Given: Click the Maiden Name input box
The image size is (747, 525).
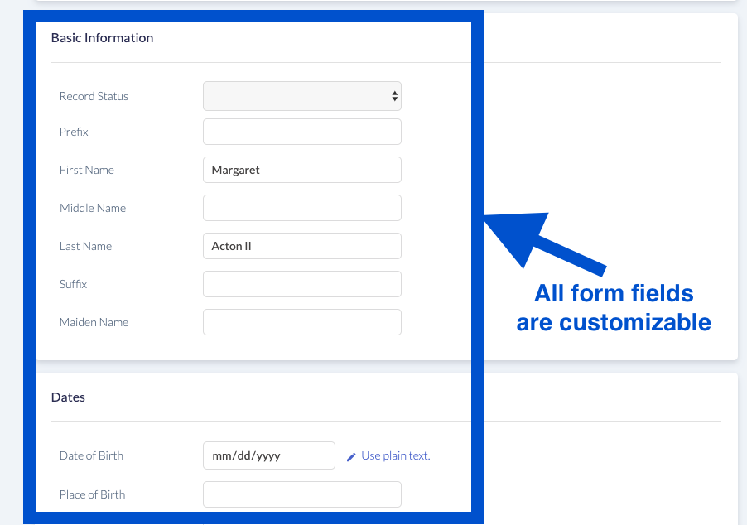Looking at the screenshot, I should tap(302, 321).
